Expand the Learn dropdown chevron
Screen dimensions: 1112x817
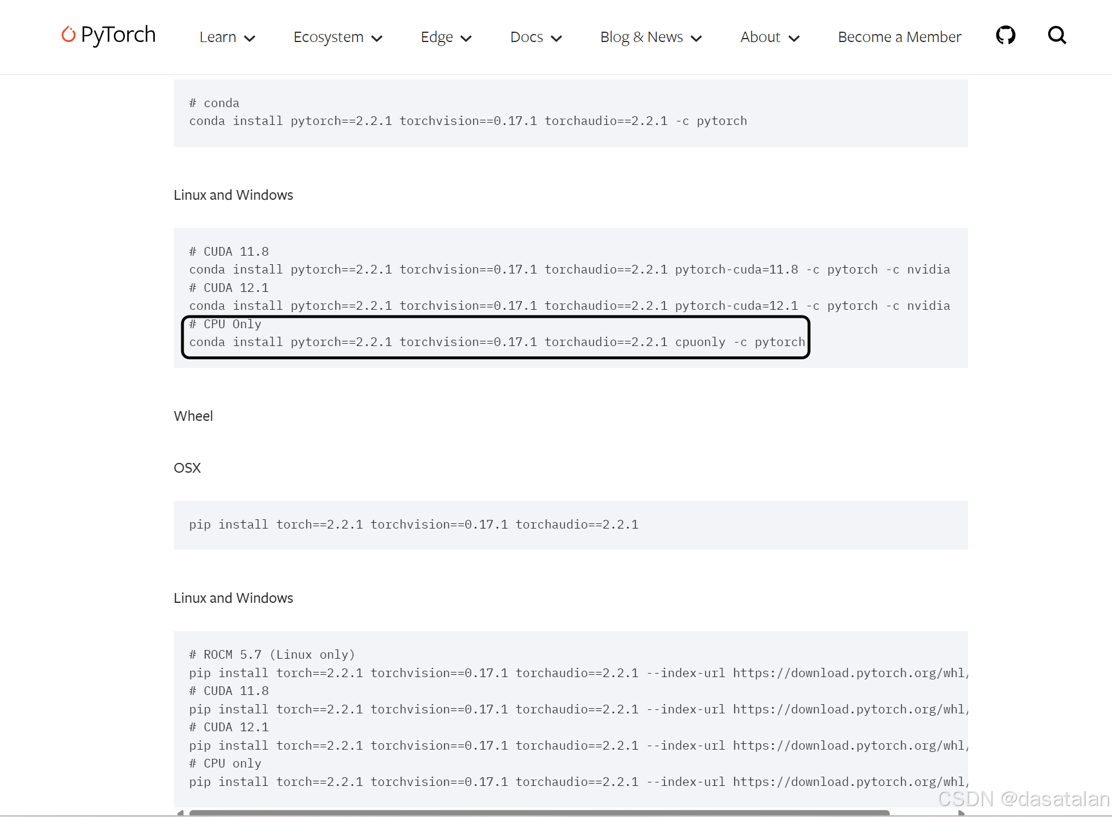tap(249, 39)
